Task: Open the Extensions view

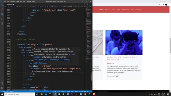Action: click(2, 23)
